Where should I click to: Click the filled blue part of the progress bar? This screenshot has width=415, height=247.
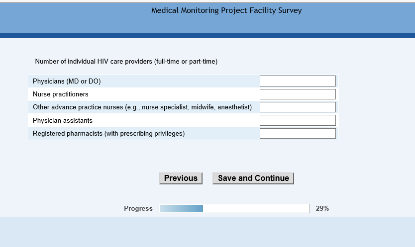(x=181, y=209)
